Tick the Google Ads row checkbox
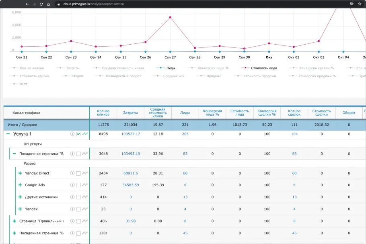This screenshot has height=244, width=366. pyautogui.click(x=78, y=185)
